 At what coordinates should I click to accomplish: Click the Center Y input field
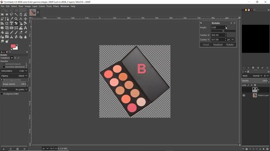click(218, 39)
